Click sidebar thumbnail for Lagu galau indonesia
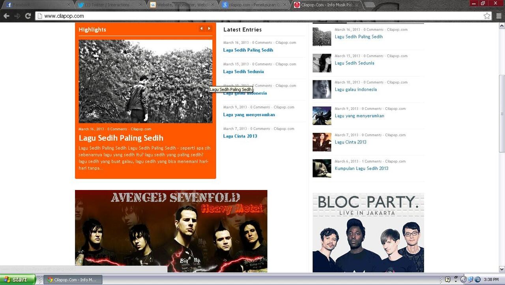The height and width of the screenshot is (285, 505). (322, 89)
